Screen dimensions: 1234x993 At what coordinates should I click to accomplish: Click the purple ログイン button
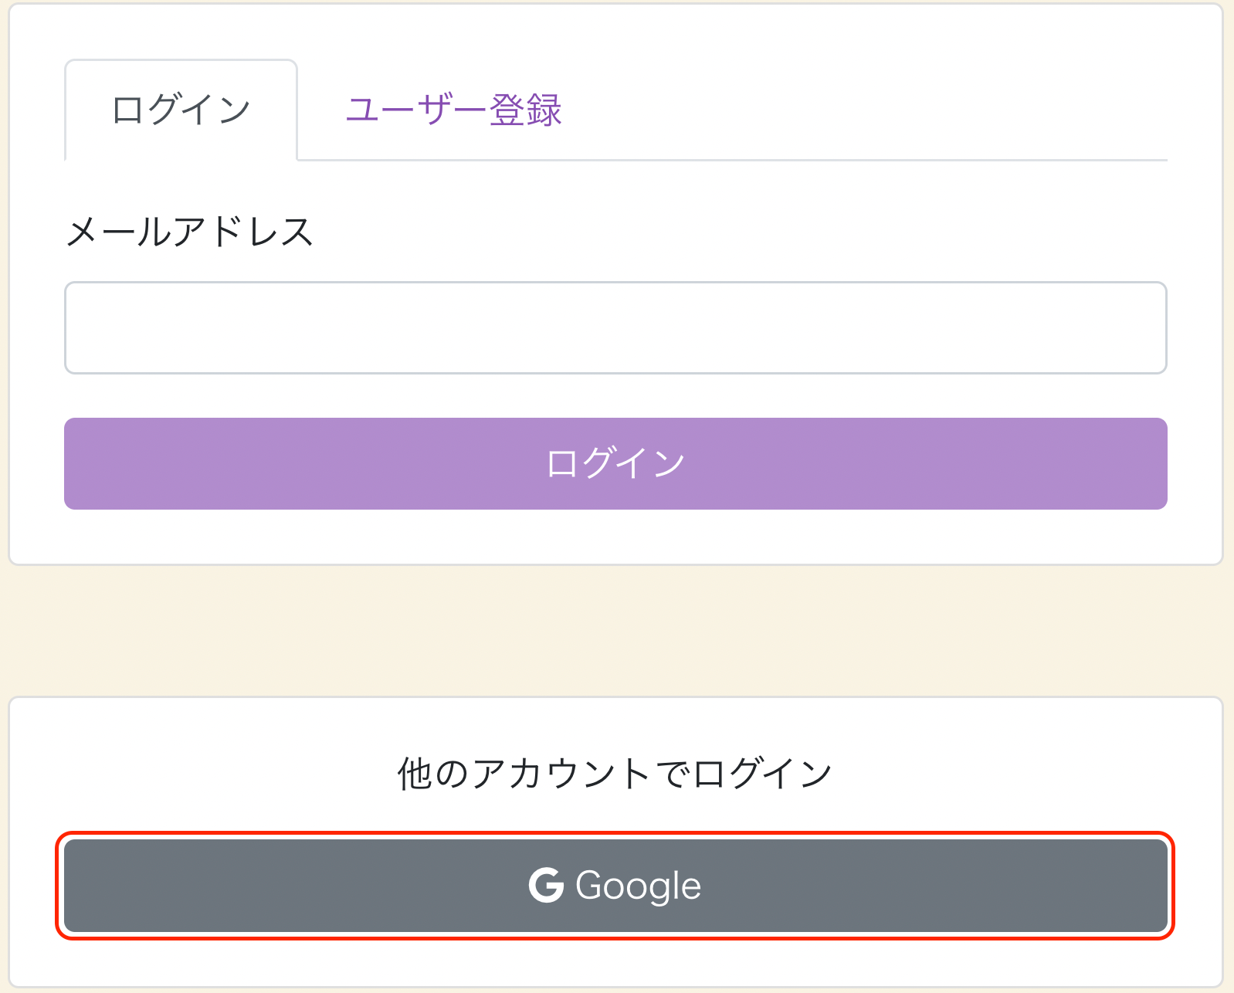coord(615,463)
